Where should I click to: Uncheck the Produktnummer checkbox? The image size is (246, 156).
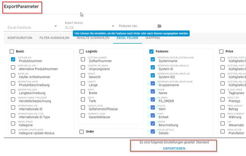(13, 59)
